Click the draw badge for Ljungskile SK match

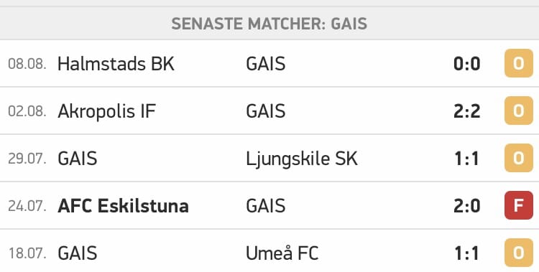point(518,159)
